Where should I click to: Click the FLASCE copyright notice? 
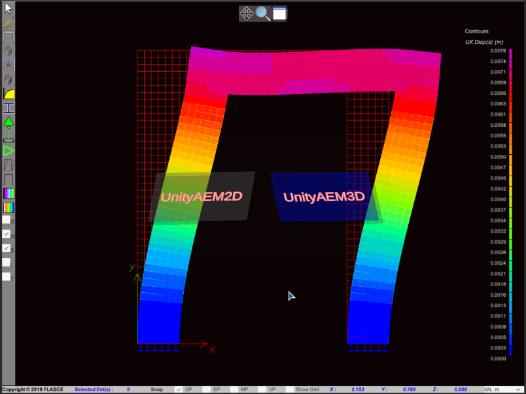(x=33, y=389)
